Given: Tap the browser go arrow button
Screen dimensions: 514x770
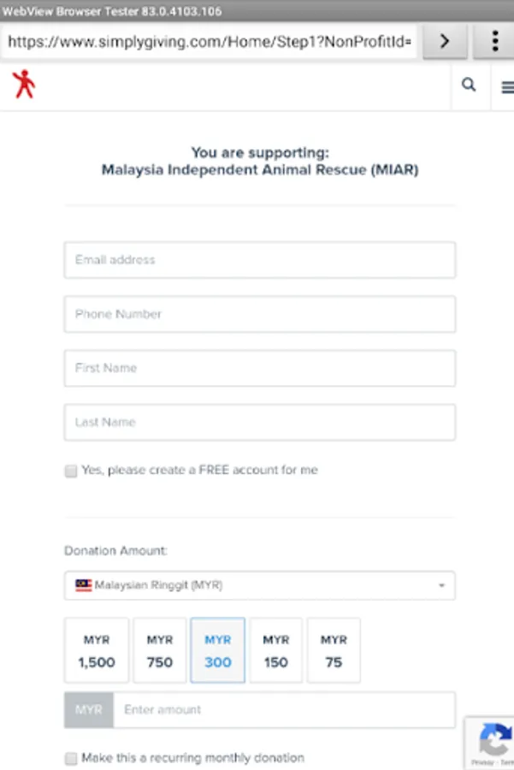Looking at the screenshot, I should pyautogui.click(x=445, y=42).
